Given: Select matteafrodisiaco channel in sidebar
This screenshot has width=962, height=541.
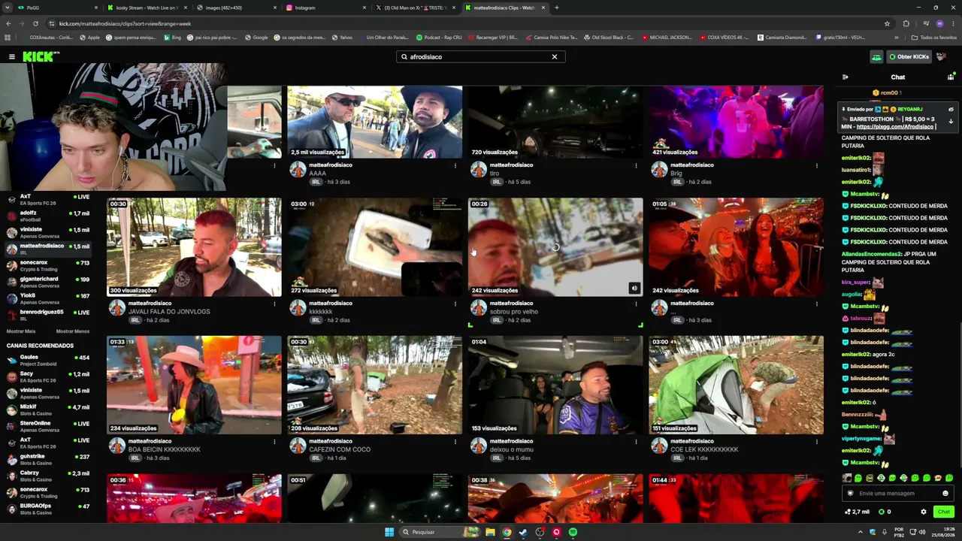Looking at the screenshot, I should 48,249.
